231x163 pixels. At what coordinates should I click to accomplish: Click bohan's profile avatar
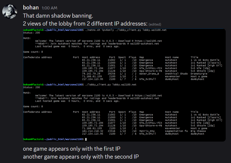pyautogui.click(x=9, y=11)
